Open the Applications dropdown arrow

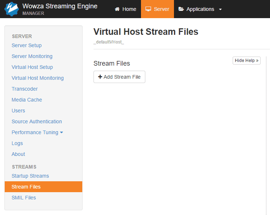point(220,9)
